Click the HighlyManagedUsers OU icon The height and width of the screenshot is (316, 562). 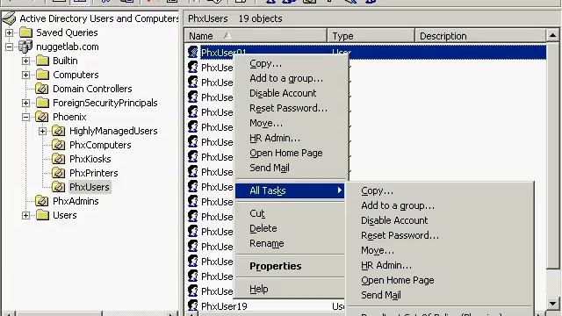(59, 131)
